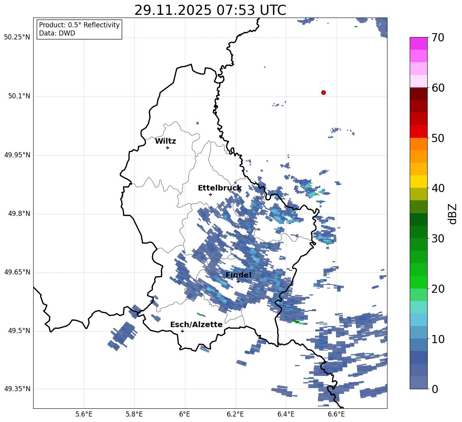462x422 pixels.
Task: Click the Product: 0.5° Reflectivity text
Action: click(x=79, y=25)
